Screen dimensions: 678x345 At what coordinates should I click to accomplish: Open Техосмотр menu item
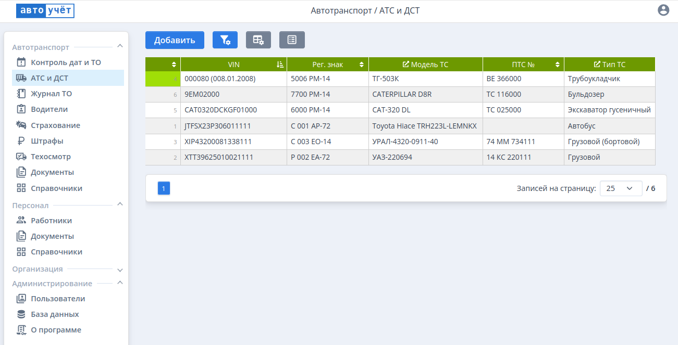[x=68, y=156]
